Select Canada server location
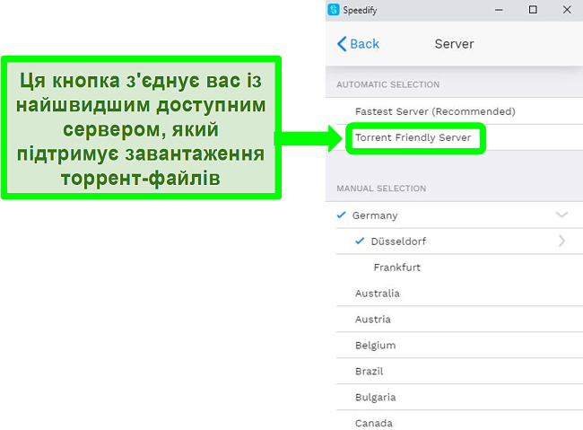583x430 pixels. point(459,422)
